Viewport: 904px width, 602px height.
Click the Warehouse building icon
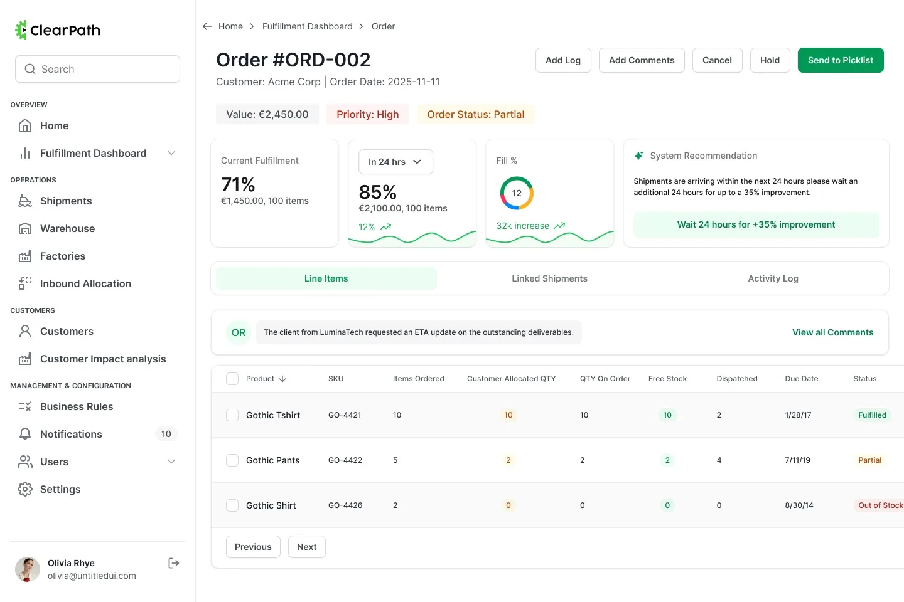(x=25, y=228)
